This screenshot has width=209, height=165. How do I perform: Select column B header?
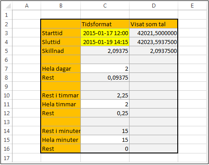pyautogui.click(x=61, y=6)
